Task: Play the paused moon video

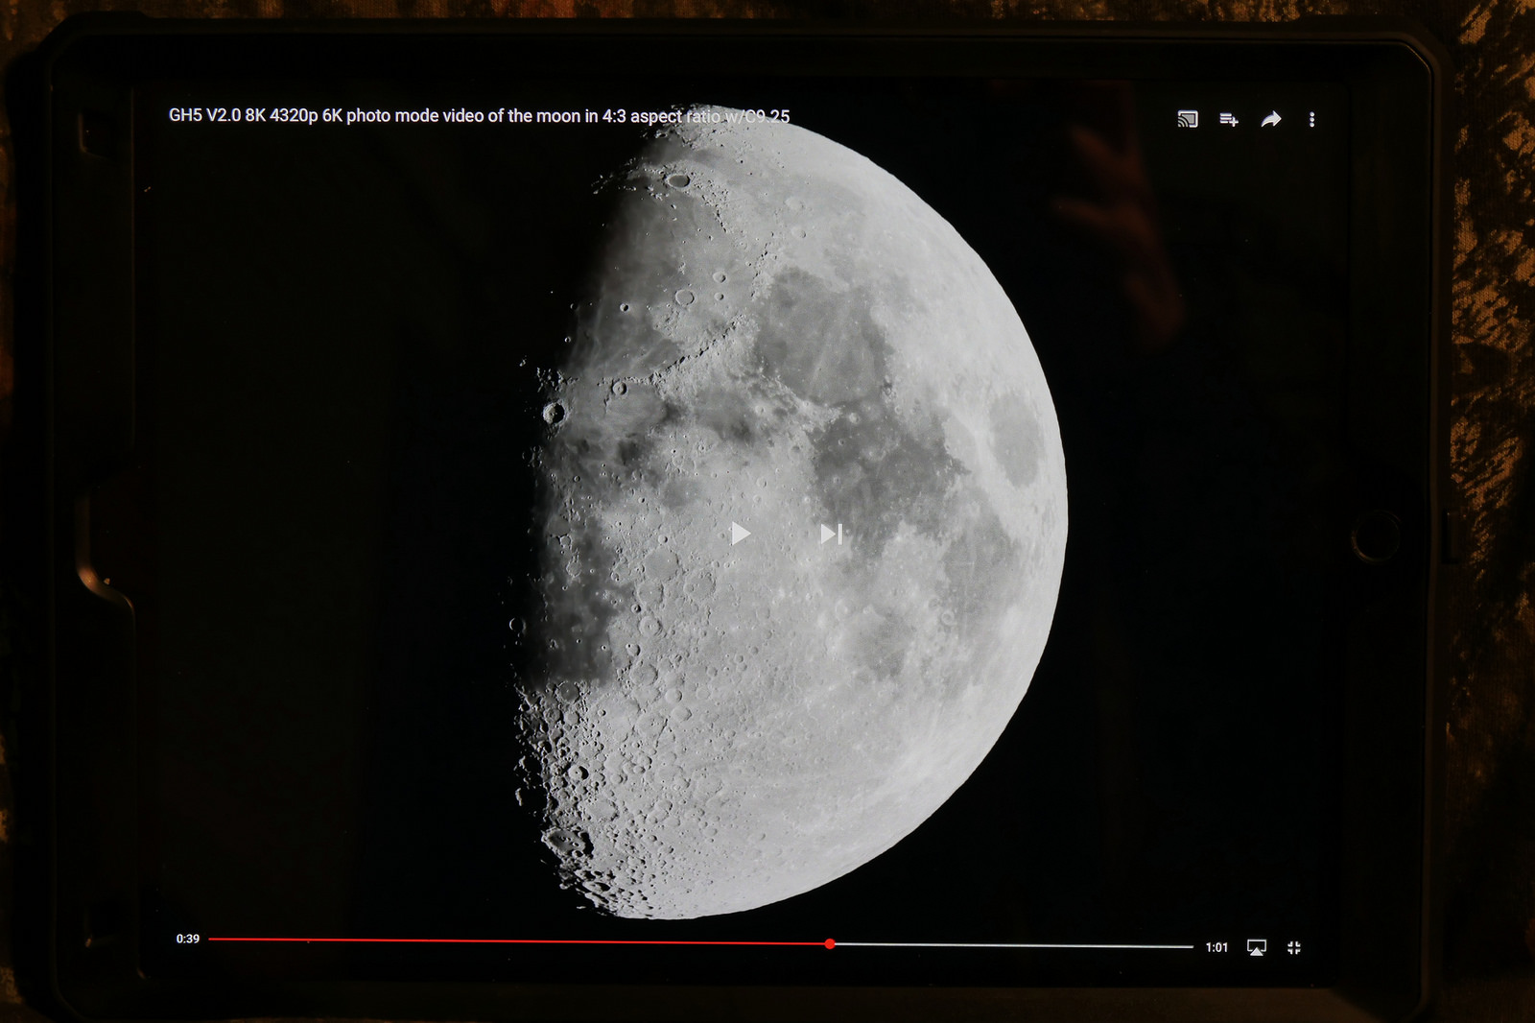Action: (x=741, y=533)
